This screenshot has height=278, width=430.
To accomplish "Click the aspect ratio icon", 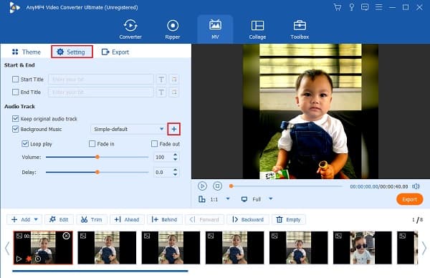I will 202,199.
